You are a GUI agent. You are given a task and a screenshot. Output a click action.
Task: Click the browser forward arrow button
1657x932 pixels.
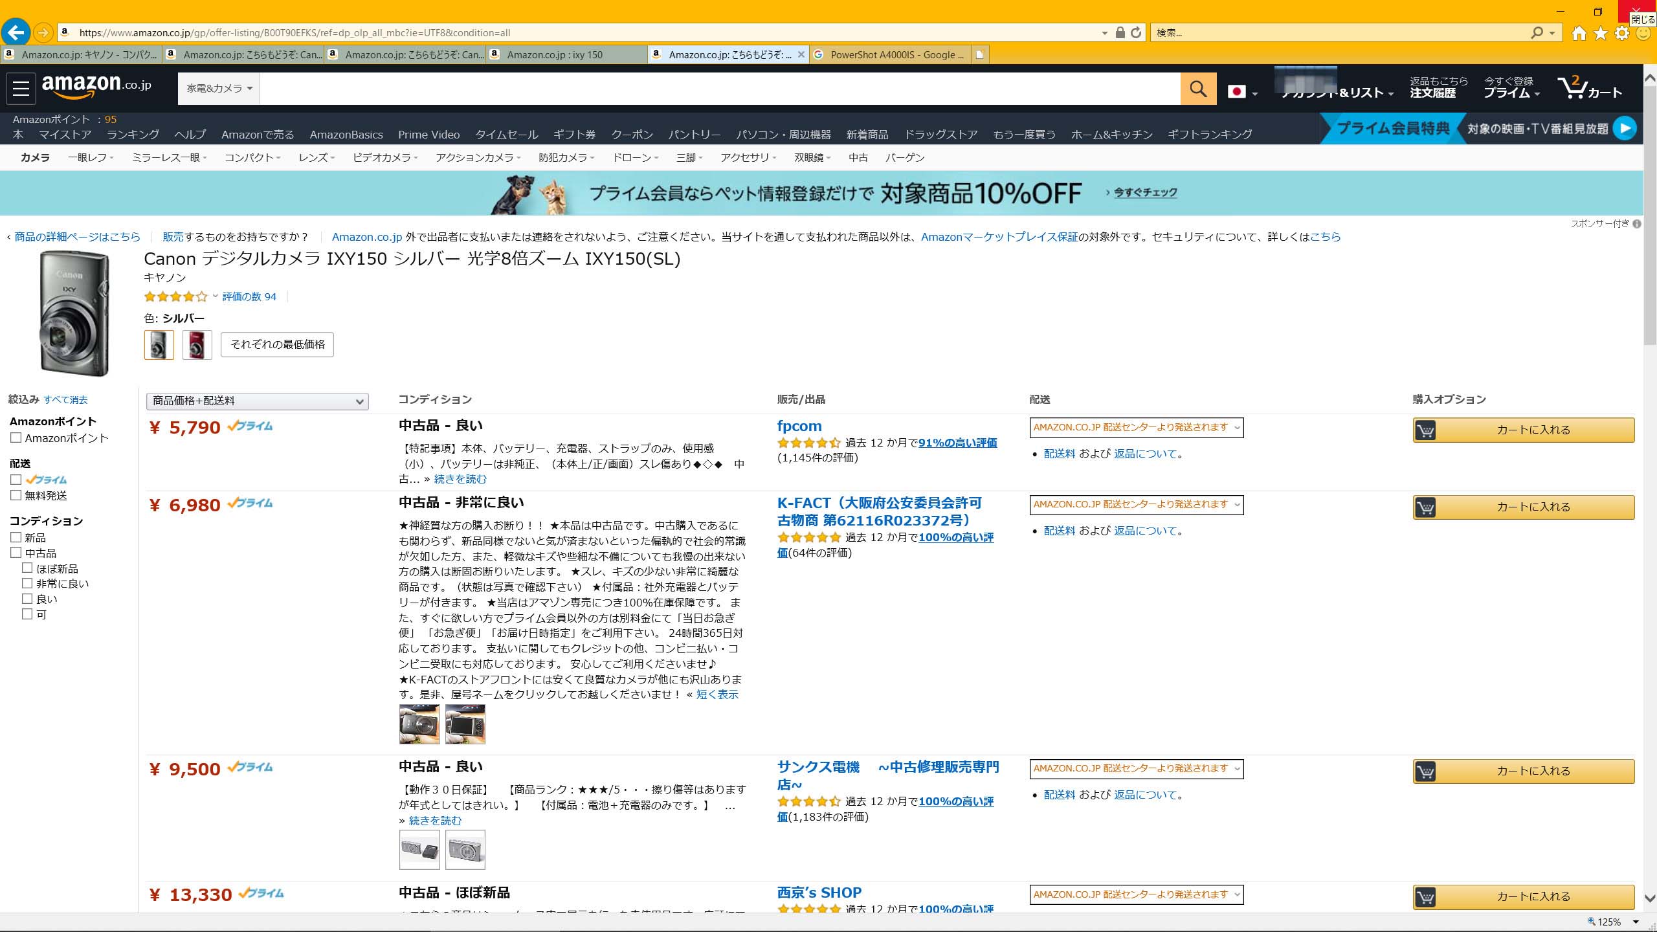coord(43,32)
